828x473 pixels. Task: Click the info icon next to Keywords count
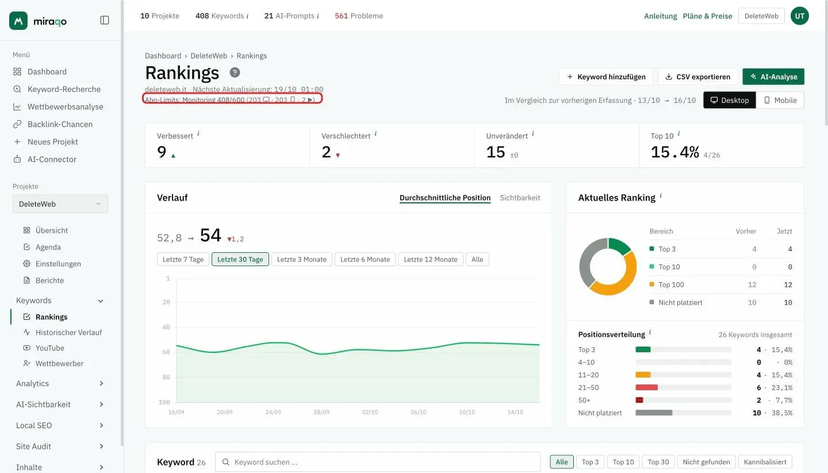[x=248, y=16]
